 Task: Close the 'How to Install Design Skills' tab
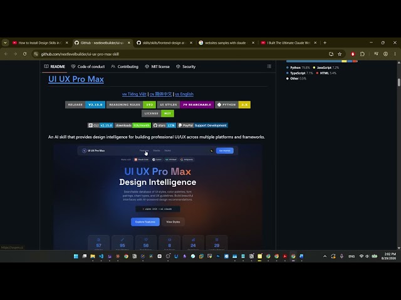point(67,43)
